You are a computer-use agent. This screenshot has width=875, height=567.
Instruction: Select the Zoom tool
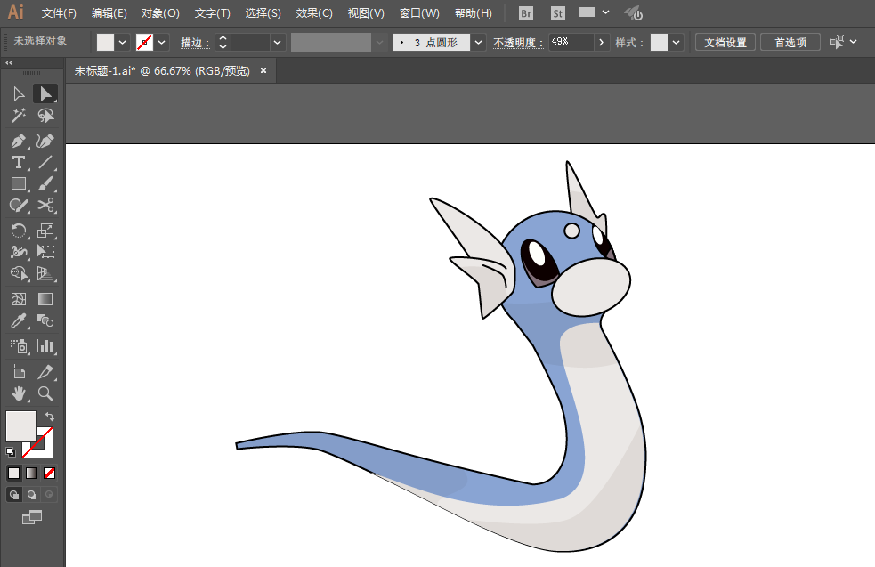pos(45,393)
